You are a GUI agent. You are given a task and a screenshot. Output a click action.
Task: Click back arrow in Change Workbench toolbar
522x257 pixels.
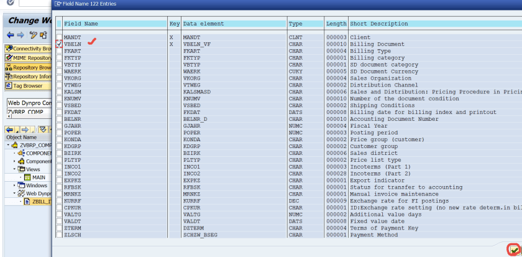(x=11, y=35)
